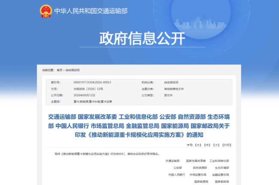
Task: Click signatory 中国人民银行 in signature block
Action: 177,175
